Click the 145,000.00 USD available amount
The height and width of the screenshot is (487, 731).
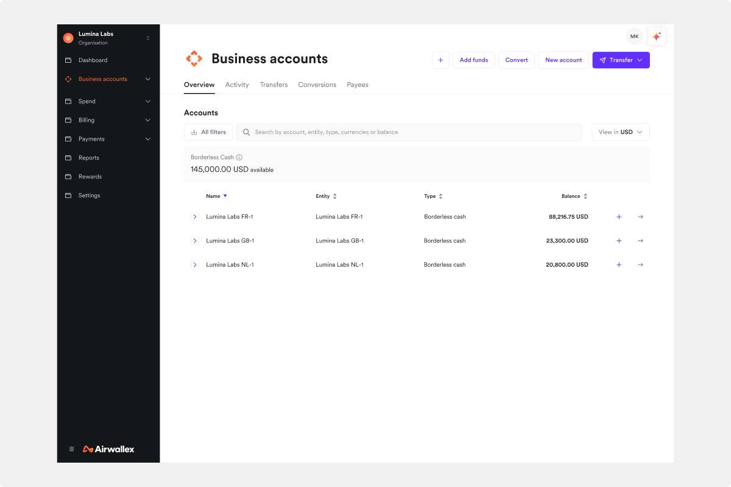coord(232,169)
